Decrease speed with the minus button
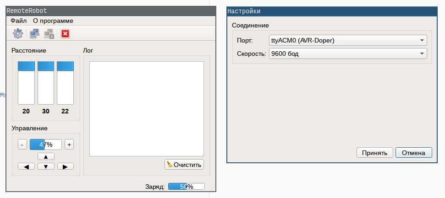The image size is (445, 198). [x=22, y=144]
